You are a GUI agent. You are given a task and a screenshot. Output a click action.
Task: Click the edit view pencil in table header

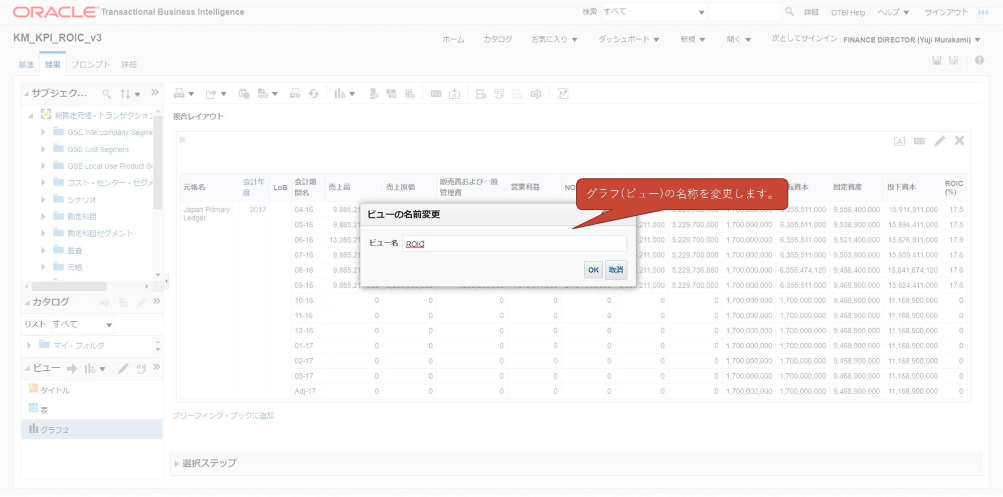click(940, 141)
